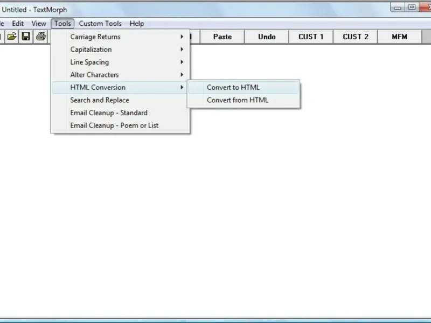The image size is (431, 323).
Task: Restore down the TextMorph window
Action: [412, 8]
